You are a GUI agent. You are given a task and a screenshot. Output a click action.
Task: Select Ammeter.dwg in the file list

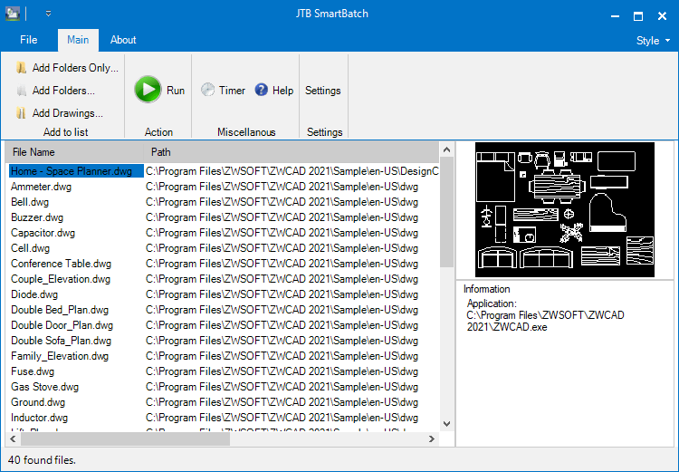41,187
